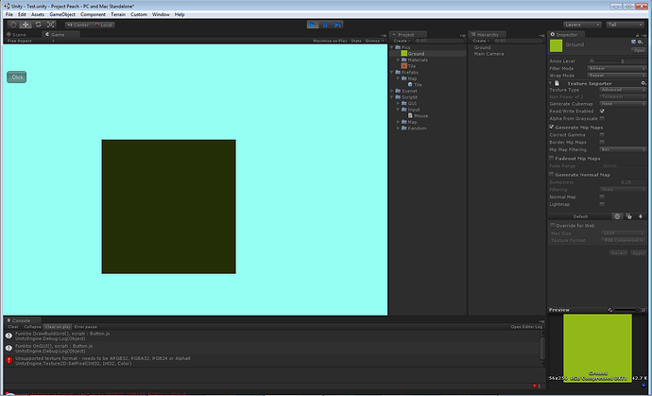Image resolution: width=652 pixels, height=396 pixels.
Task: Enable Fadeout Mip Maps checkbox
Action: [552, 158]
